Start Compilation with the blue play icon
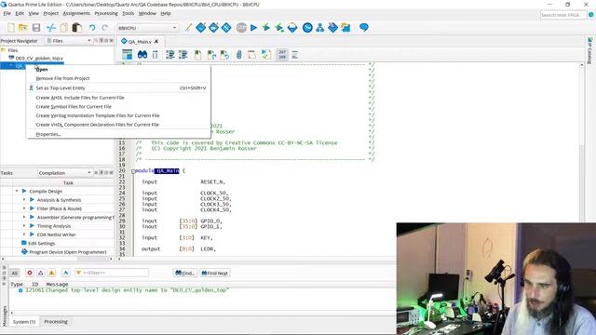Viewport: 596px width, 335px height. click(x=253, y=27)
